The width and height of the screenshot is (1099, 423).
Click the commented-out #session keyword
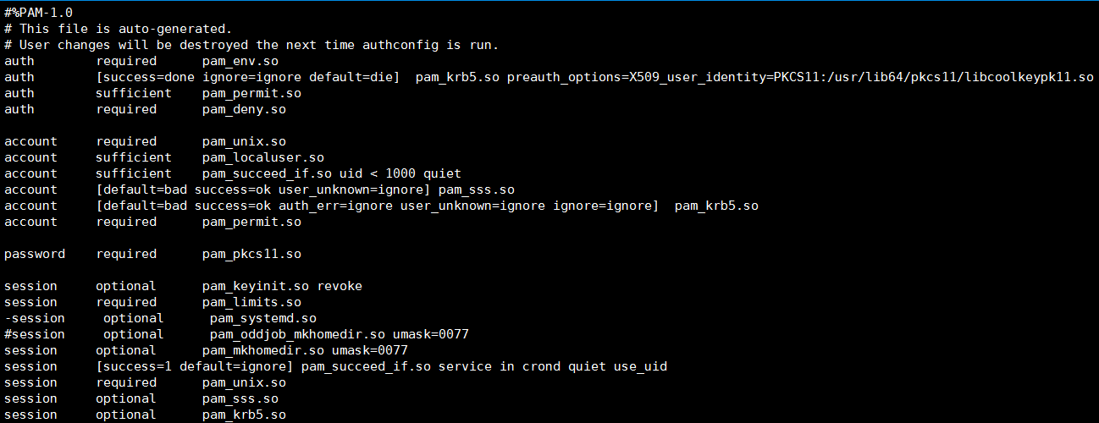pyautogui.click(x=35, y=334)
